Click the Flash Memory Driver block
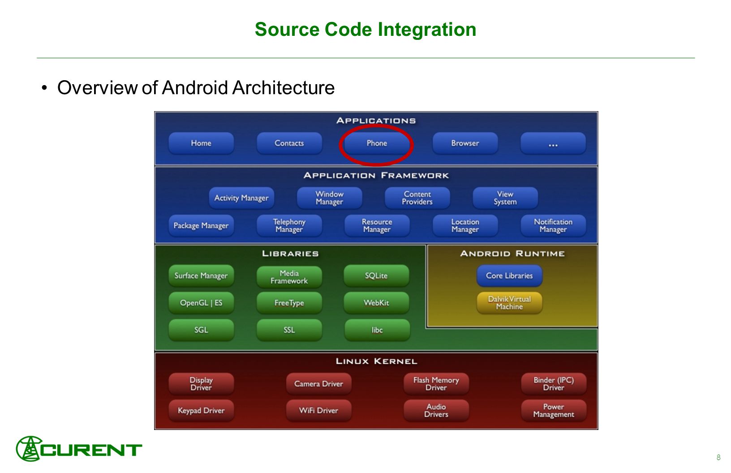Viewport: 731px width, 473px height. [436, 384]
